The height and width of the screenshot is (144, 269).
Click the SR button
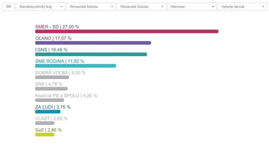tap(8, 7)
